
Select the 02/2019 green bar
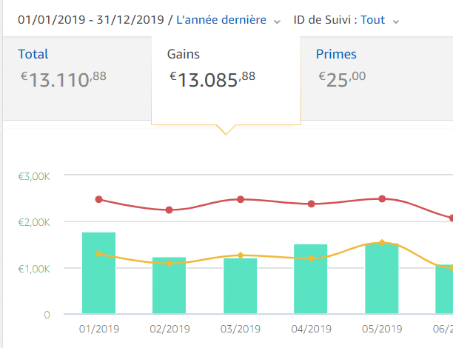tap(169, 285)
